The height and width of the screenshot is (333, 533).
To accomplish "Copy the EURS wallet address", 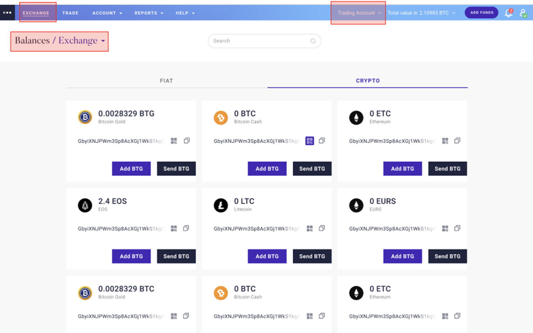I will tap(457, 228).
